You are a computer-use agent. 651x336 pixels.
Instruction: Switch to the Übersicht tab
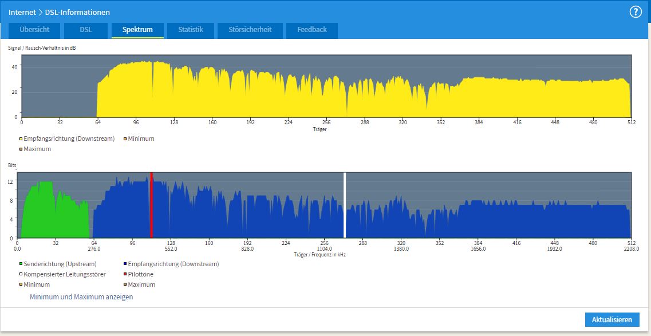click(34, 30)
